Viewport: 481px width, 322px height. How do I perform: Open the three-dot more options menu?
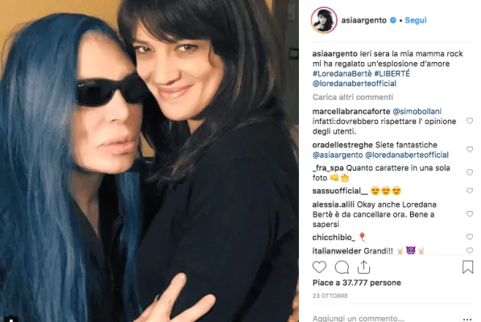(x=467, y=319)
